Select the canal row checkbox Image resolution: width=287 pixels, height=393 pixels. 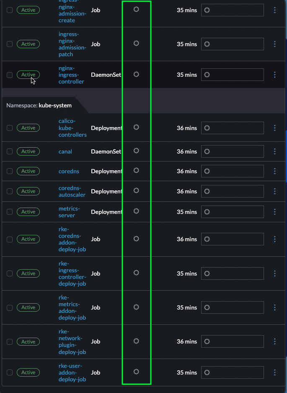10,151
